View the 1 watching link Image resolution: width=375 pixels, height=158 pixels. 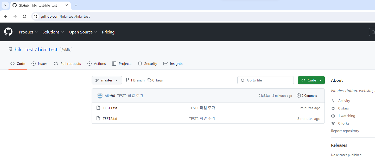(343, 116)
